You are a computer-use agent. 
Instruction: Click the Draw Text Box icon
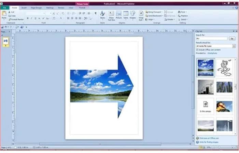(x=111, y=16)
